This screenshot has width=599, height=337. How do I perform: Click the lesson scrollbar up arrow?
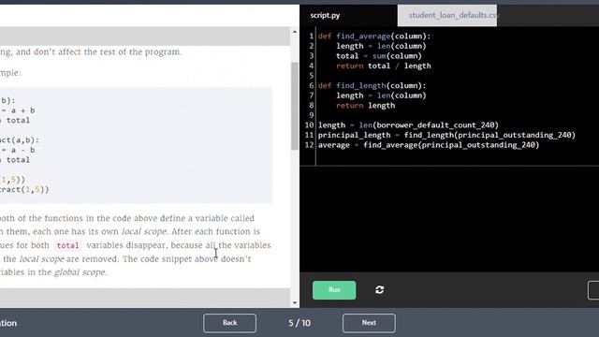295,32
